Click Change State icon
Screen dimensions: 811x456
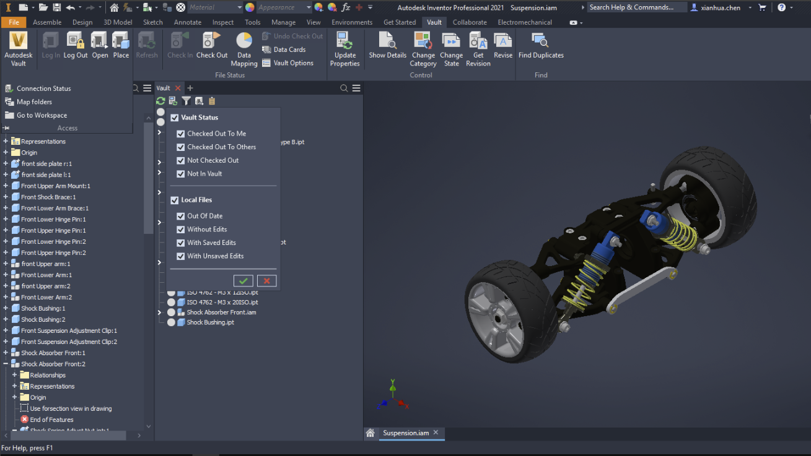coord(452,49)
